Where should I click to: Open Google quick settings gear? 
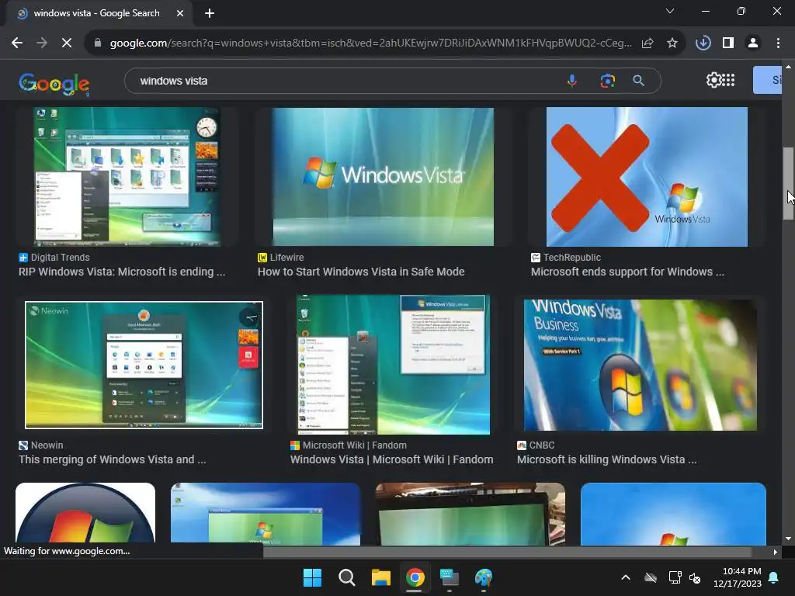[x=713, y=80]
